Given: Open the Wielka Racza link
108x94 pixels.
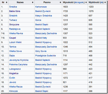Looking at the screenshot, I should [16, 87].
